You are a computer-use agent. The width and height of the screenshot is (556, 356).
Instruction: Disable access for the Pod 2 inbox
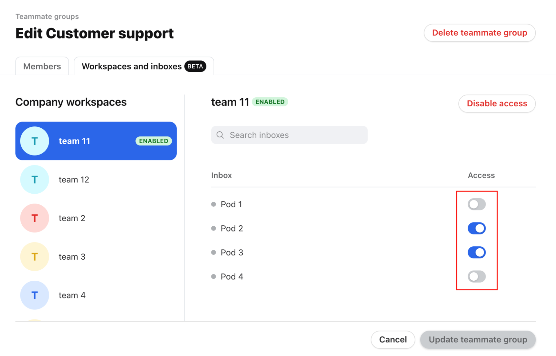click(x=476, y=228)
